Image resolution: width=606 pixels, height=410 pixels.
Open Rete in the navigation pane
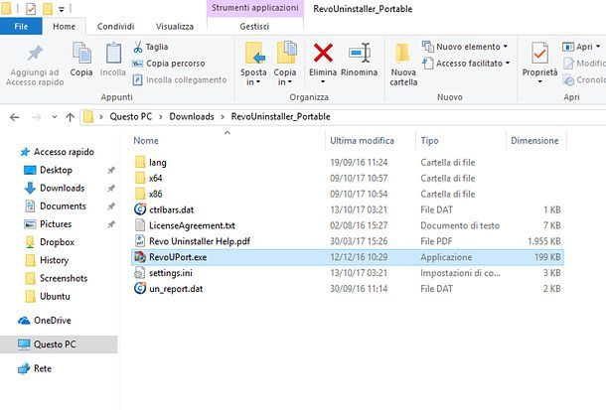pyautogui.click(x=35, y=368)
